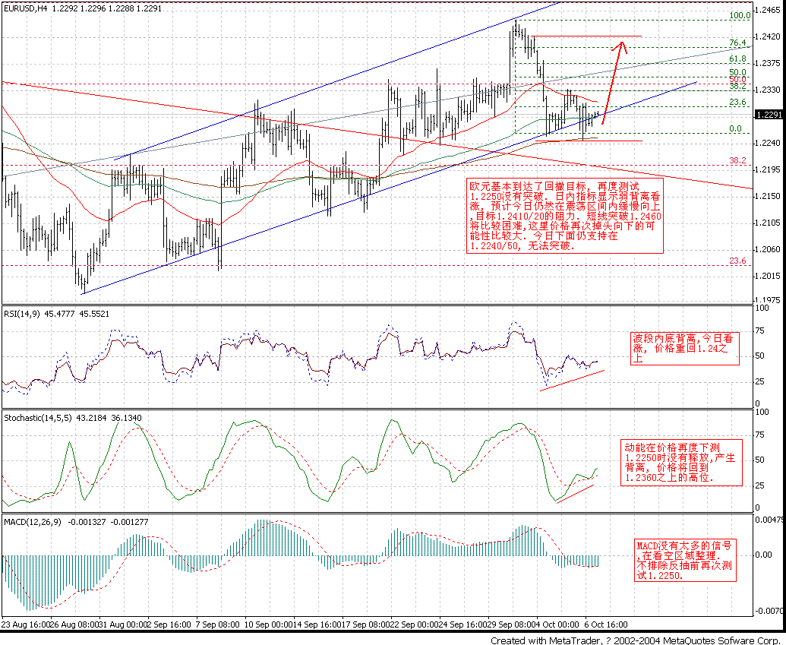Pick the 1.2240 price scale value

pos(769,143)
